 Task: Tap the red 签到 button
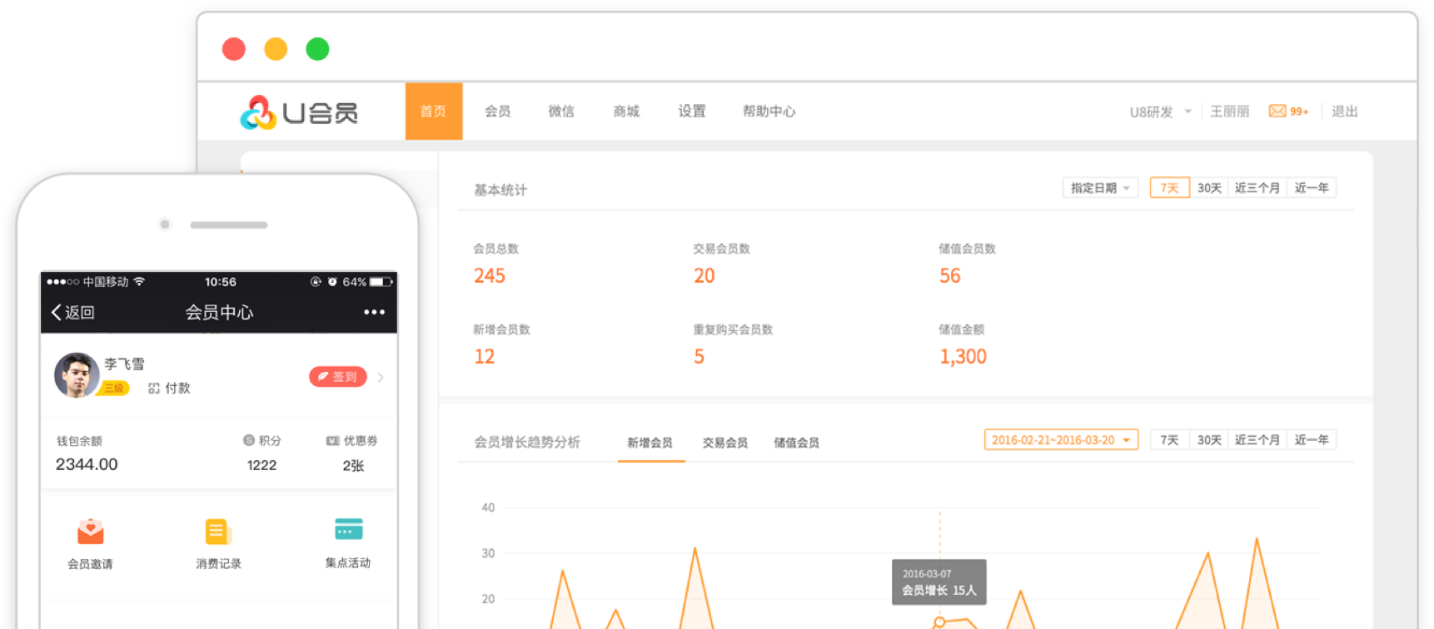[x=338, y=377]
